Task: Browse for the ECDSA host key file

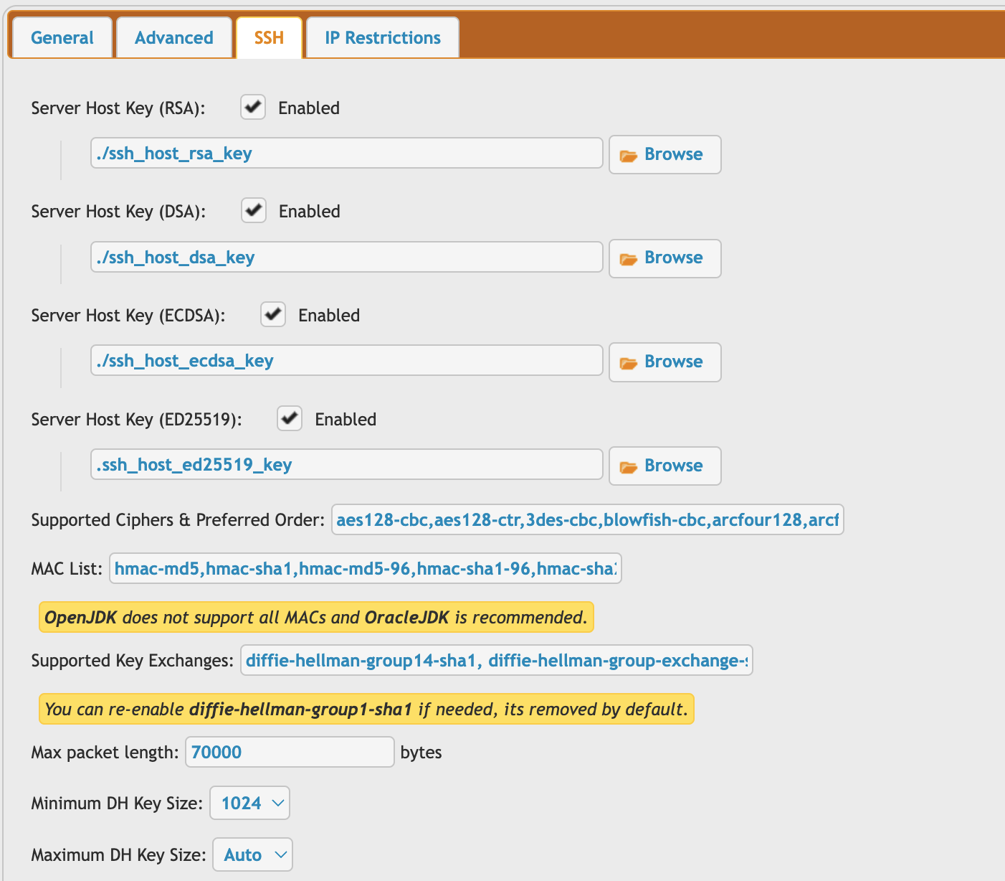Action: 665,362
